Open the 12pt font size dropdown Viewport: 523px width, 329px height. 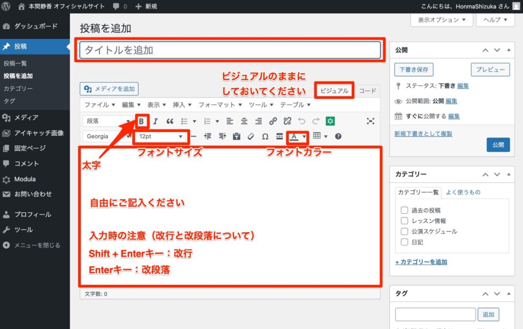[161, 137]
